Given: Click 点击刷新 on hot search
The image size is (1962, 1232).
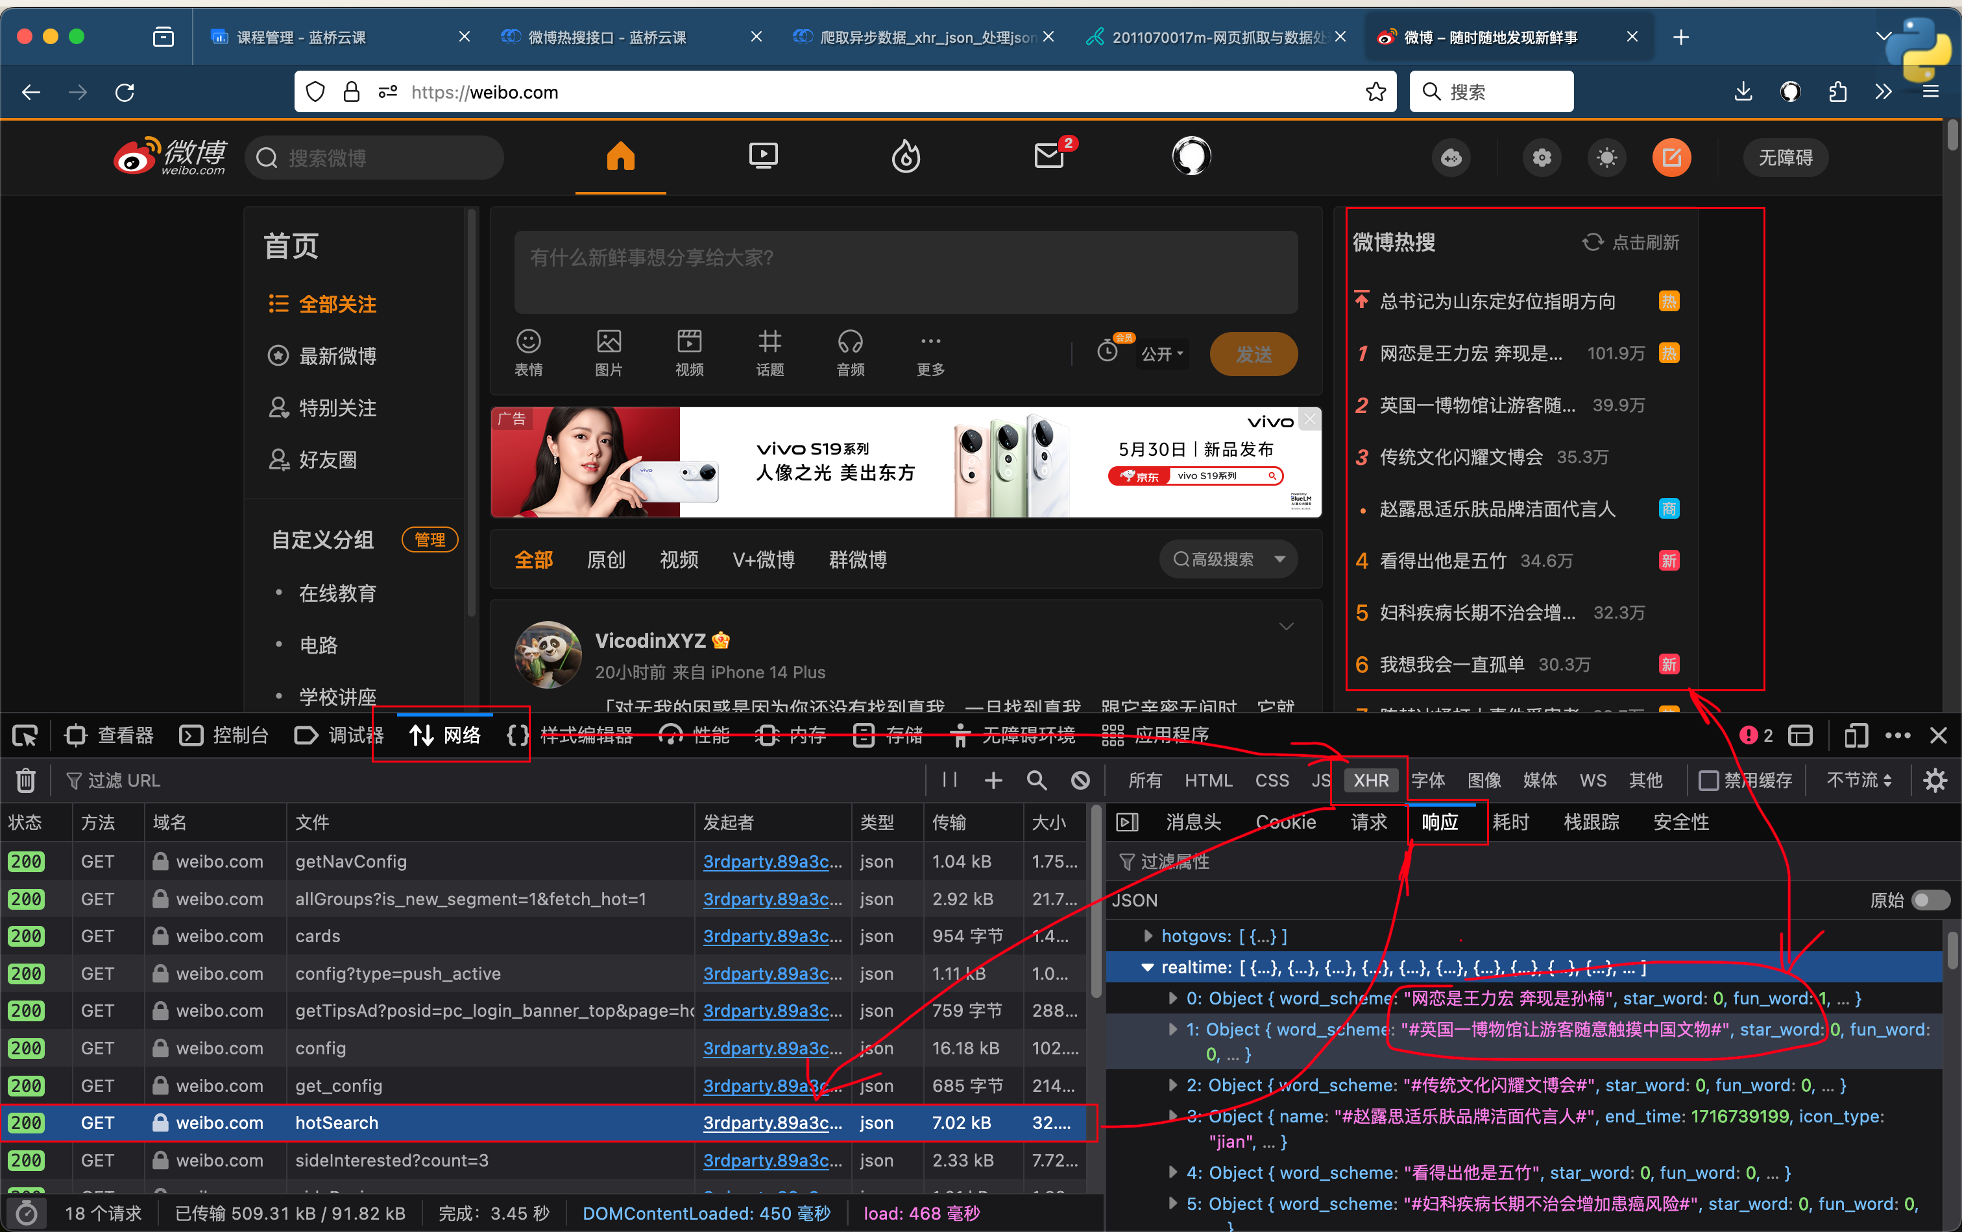Looking at the screenshot, I should click(1630, 242).
